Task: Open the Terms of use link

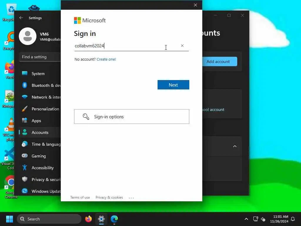Action: coord(80,197)
